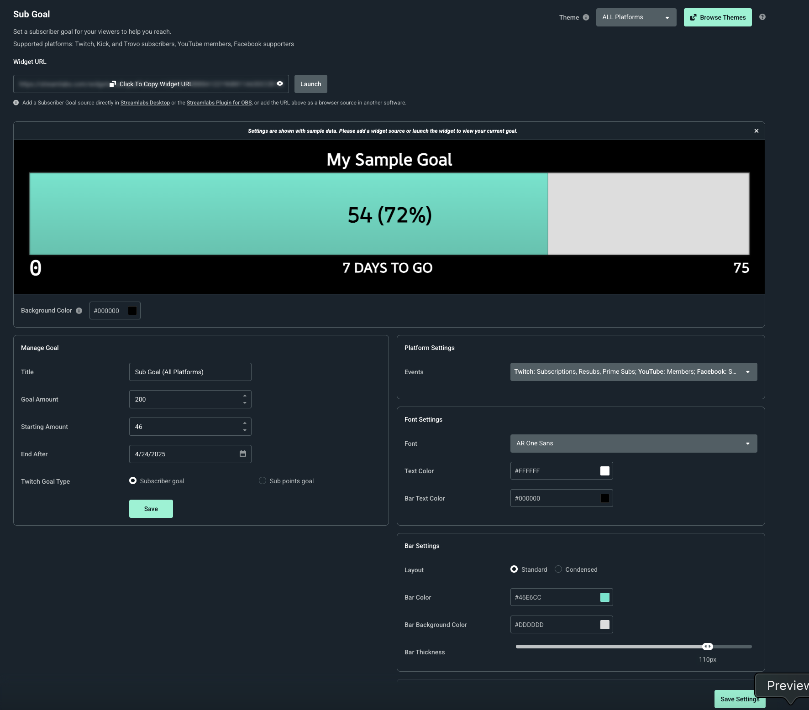809x710 pixels.
Task: Adjust the Bar Thickness slider
Action: coord(708,646)
